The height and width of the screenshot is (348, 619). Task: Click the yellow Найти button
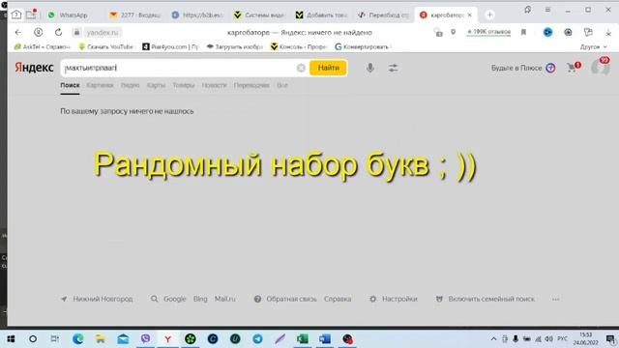point(329,68)
